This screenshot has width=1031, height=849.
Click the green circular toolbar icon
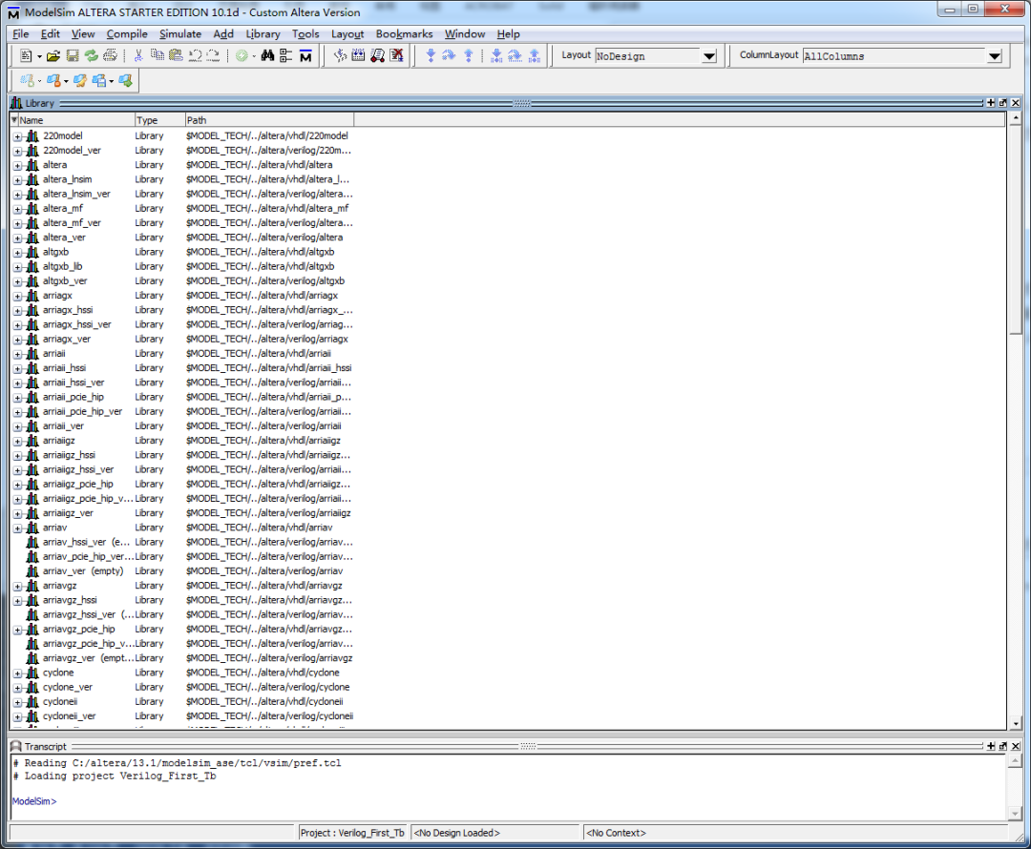click(x=242, y=56)
